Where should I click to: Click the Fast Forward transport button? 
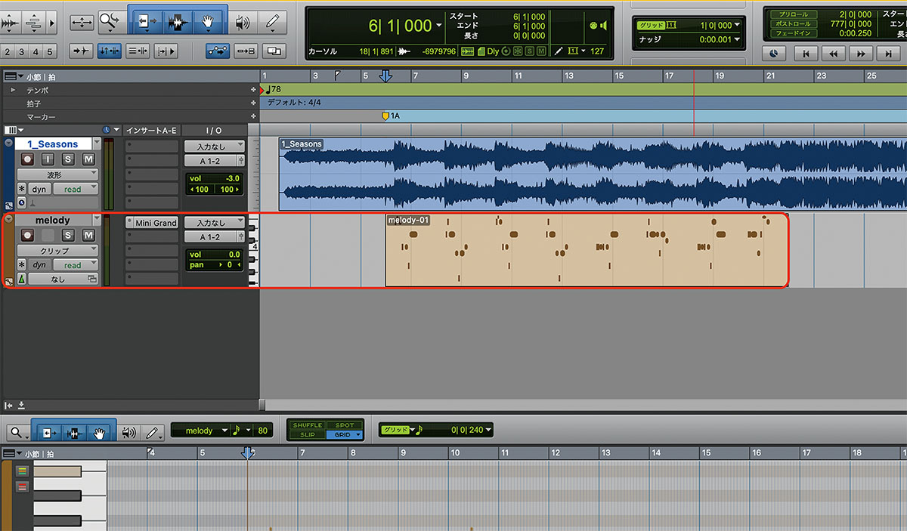[x=860, y=54]
